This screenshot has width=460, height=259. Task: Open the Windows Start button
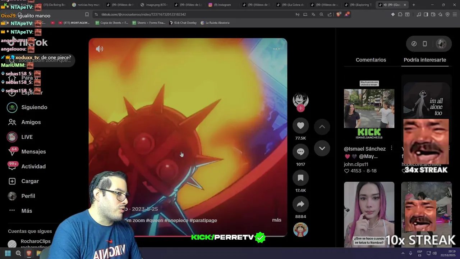click(8, 253)
